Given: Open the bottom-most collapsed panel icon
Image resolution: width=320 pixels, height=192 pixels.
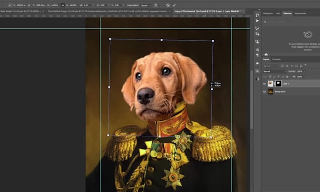Looking at the screenshot, I should click(257, 79).
